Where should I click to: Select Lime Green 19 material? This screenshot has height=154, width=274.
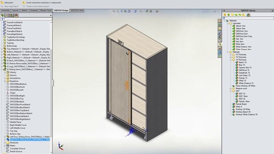coord(244,75)
